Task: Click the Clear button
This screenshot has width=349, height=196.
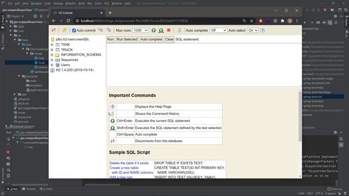Action: 169,39
